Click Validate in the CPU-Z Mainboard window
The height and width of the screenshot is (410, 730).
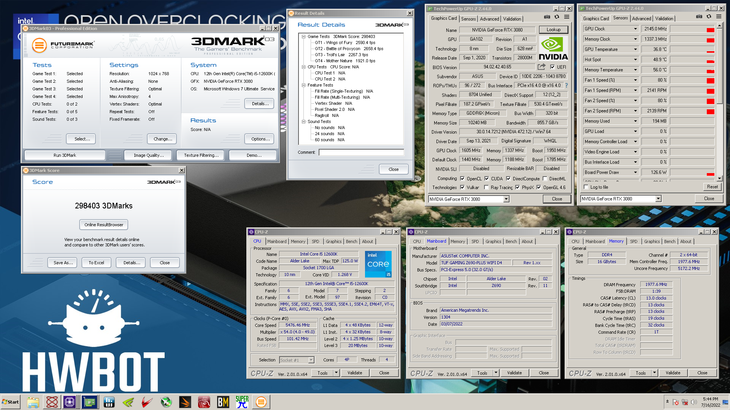[x=514, y=373]
